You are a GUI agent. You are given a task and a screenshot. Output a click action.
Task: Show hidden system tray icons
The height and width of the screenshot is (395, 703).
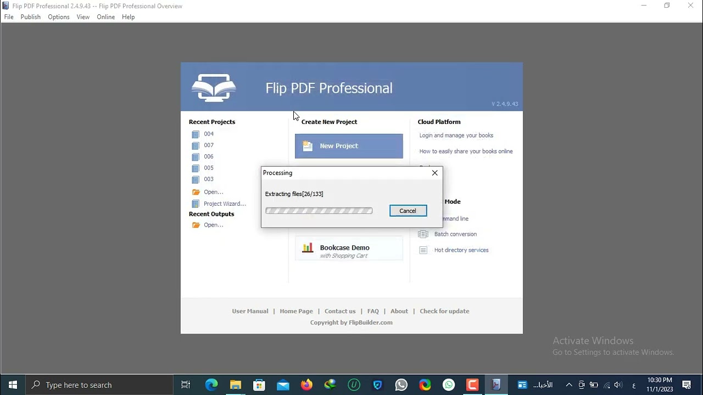569,385
